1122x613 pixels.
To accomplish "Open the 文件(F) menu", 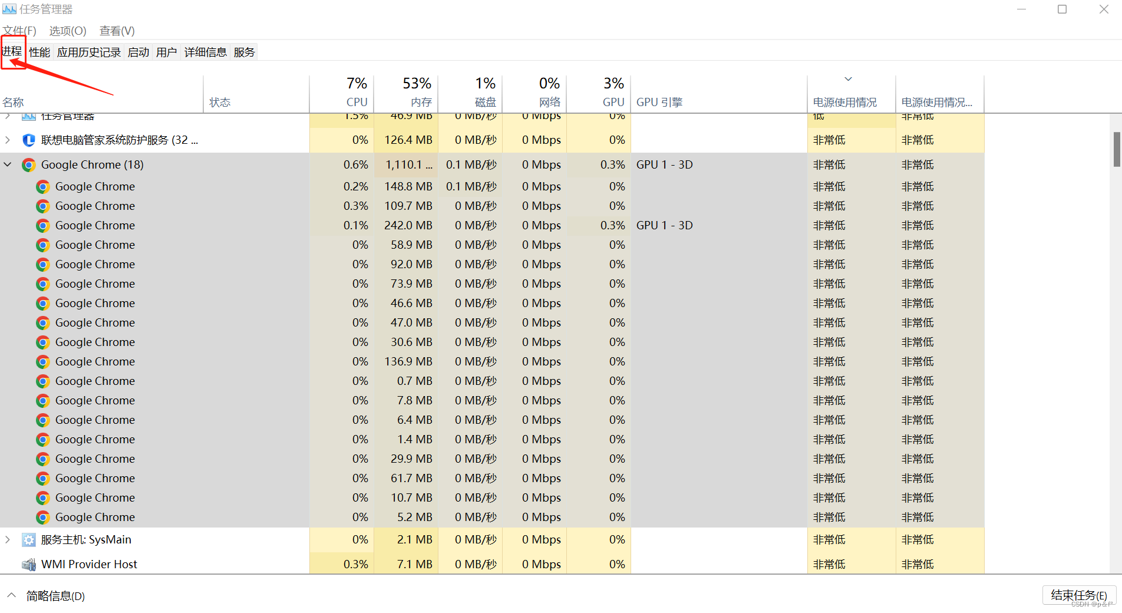I will click(19, 31).
